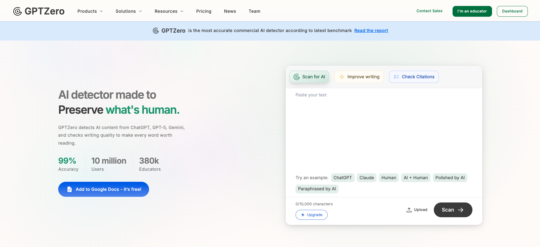Click the 0/10,000 characters counter
This screenshot has height=247, width=540.
(314, 204)
